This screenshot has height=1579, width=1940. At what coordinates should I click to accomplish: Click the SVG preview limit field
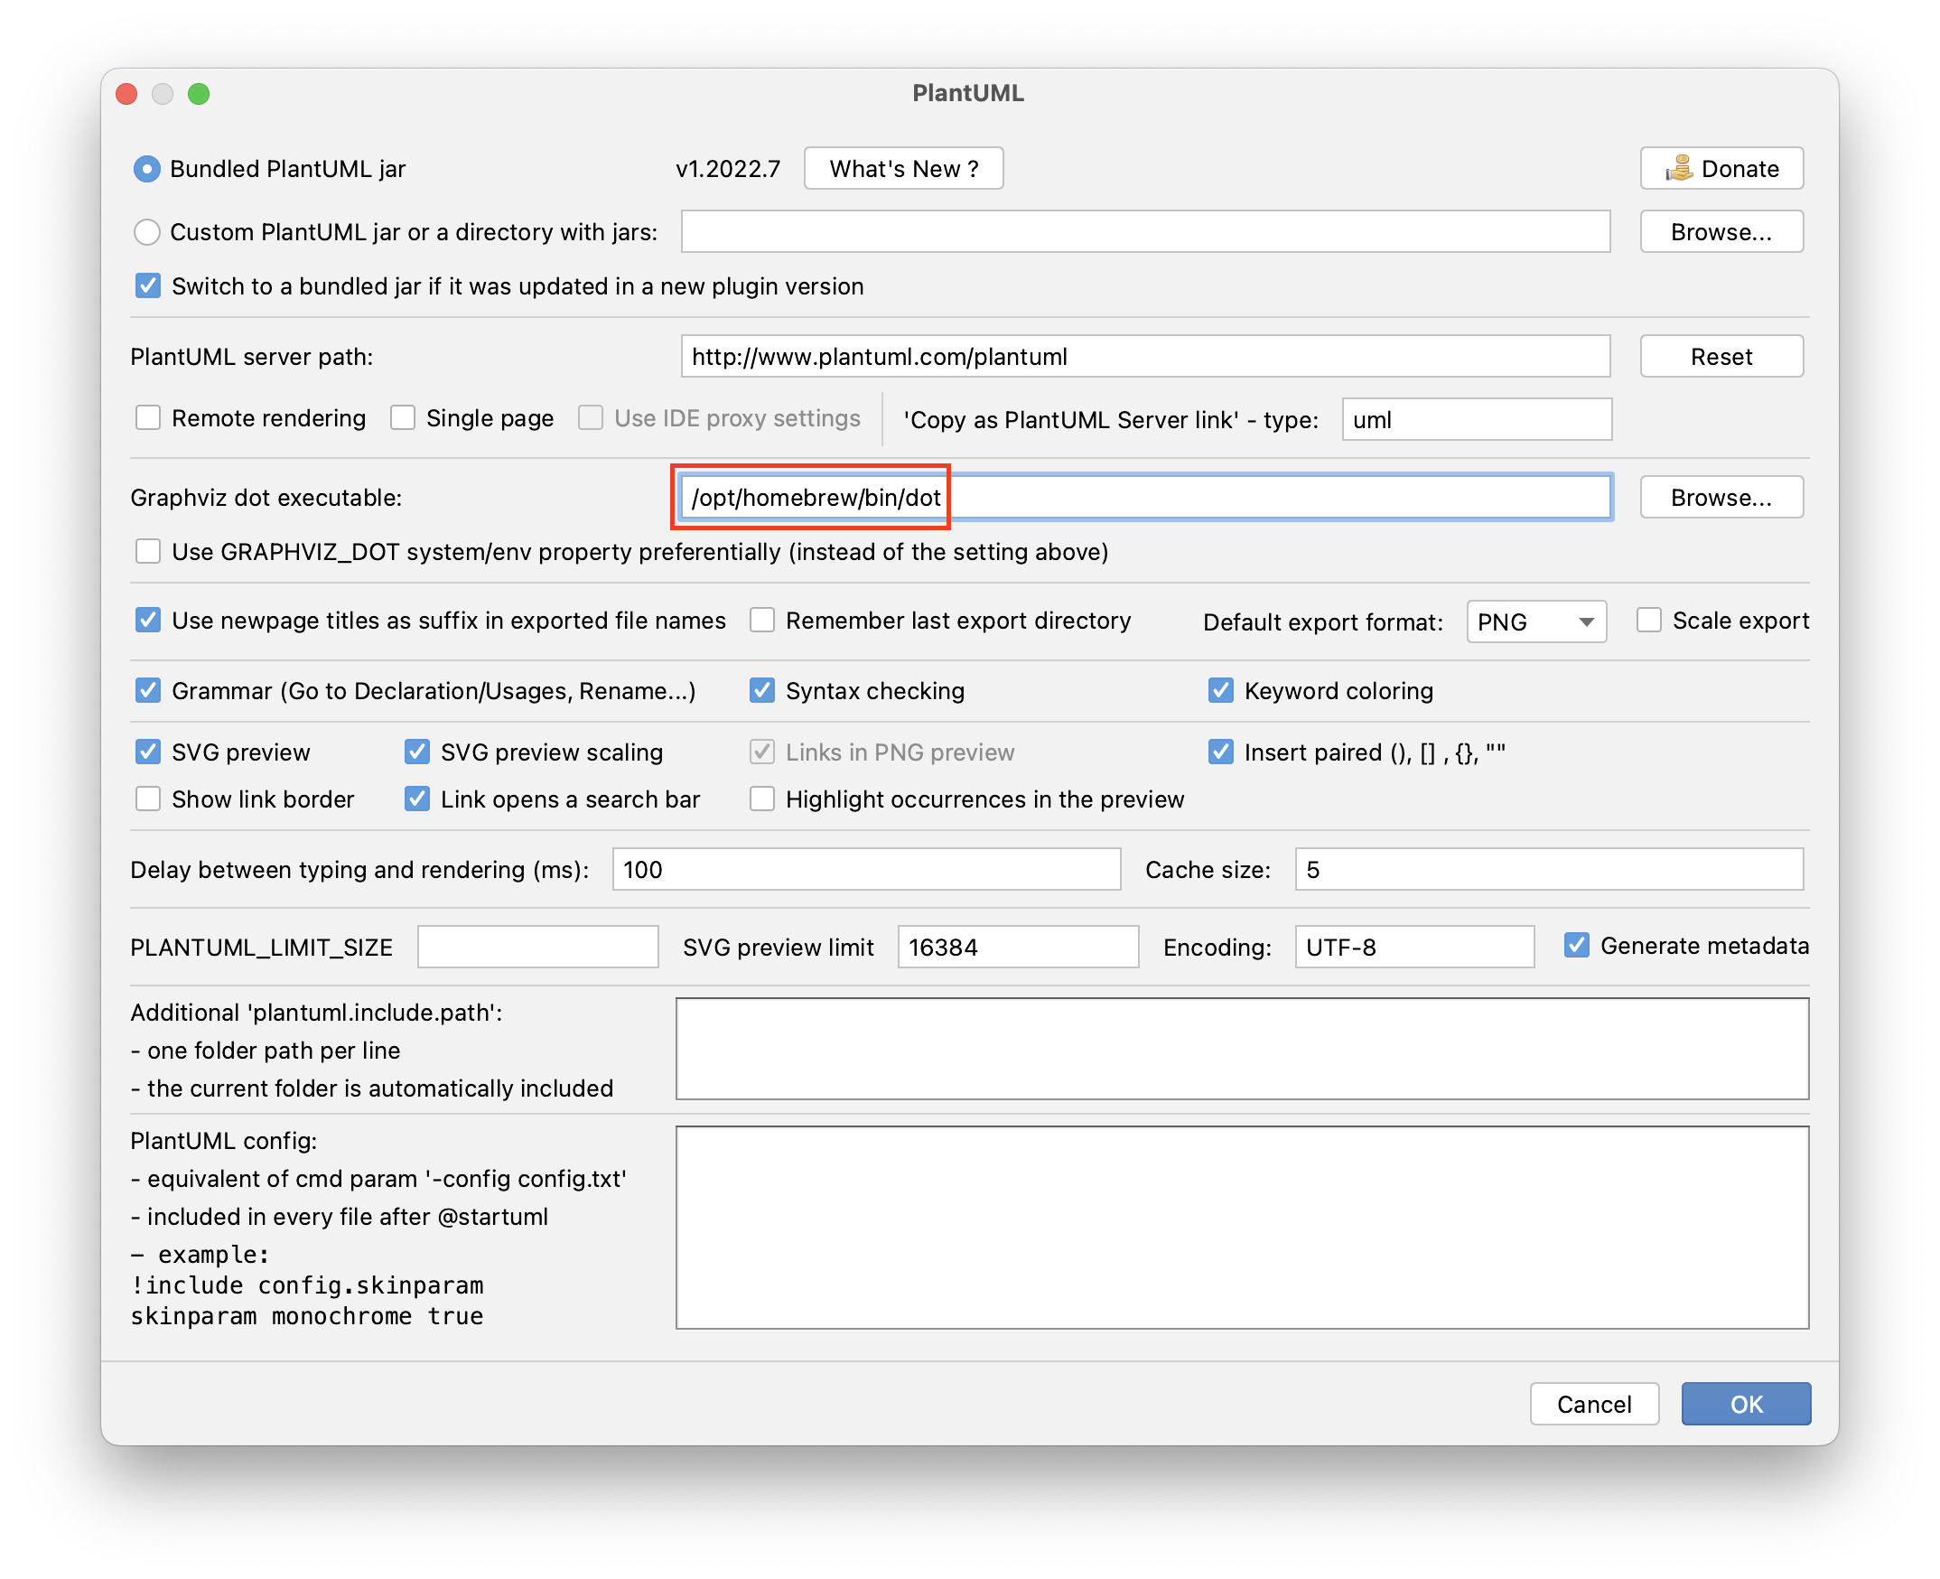tap(1017, 947)
